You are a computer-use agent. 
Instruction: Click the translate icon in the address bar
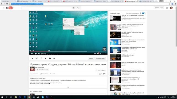172,4
